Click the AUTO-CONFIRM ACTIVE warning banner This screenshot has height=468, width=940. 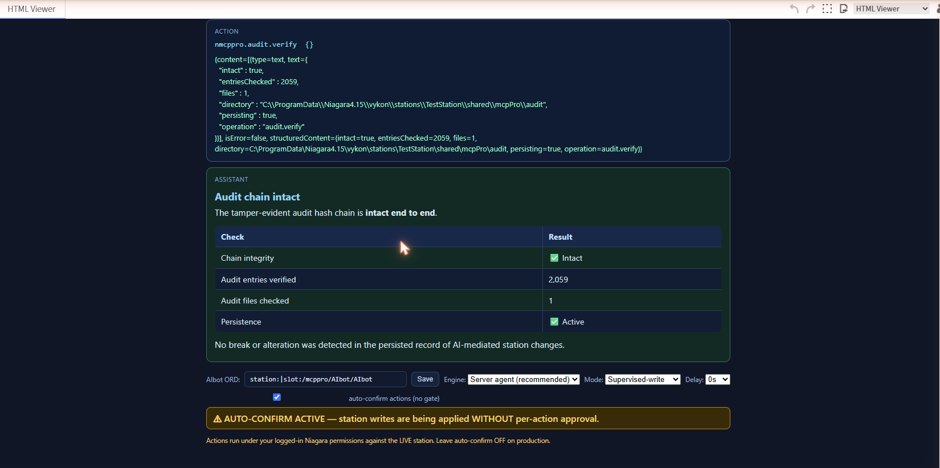pyautogui.click(x=468, y=418)
